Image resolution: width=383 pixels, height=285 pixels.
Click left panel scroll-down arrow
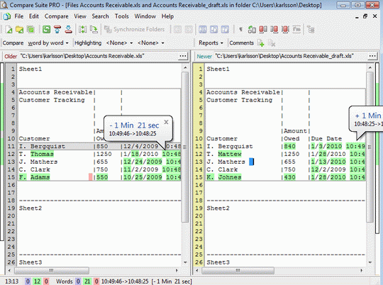coord(185,262)
